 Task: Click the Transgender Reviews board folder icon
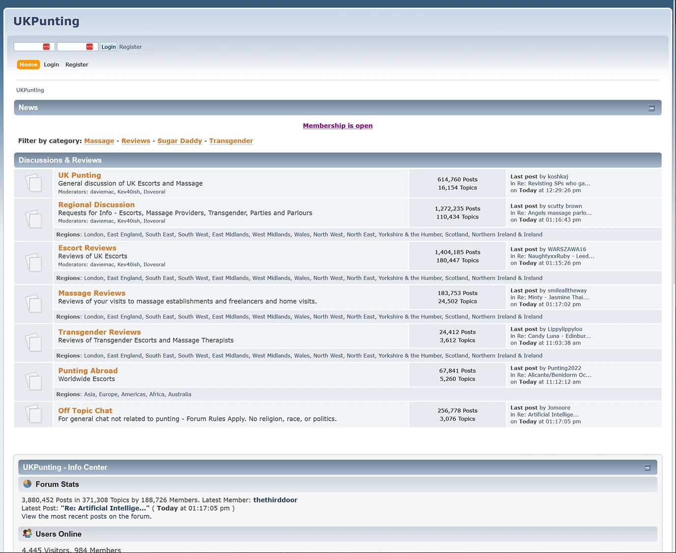click(x=33, y=342)
